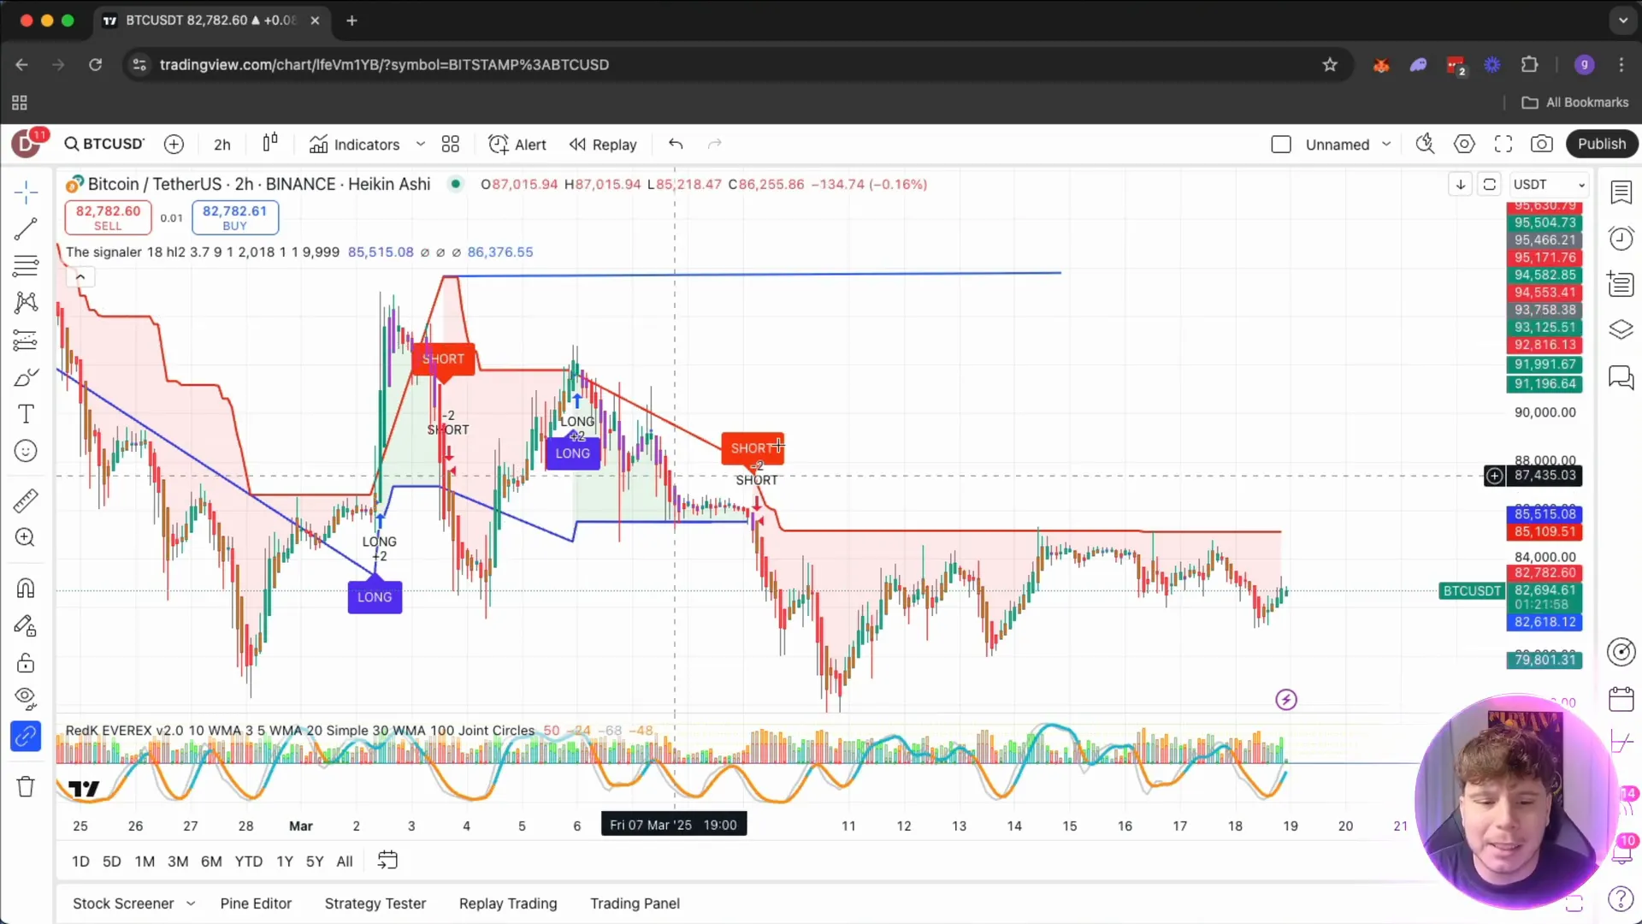Open the Strategy Tester tab
1642x924 pixels.
coord(375,903)
